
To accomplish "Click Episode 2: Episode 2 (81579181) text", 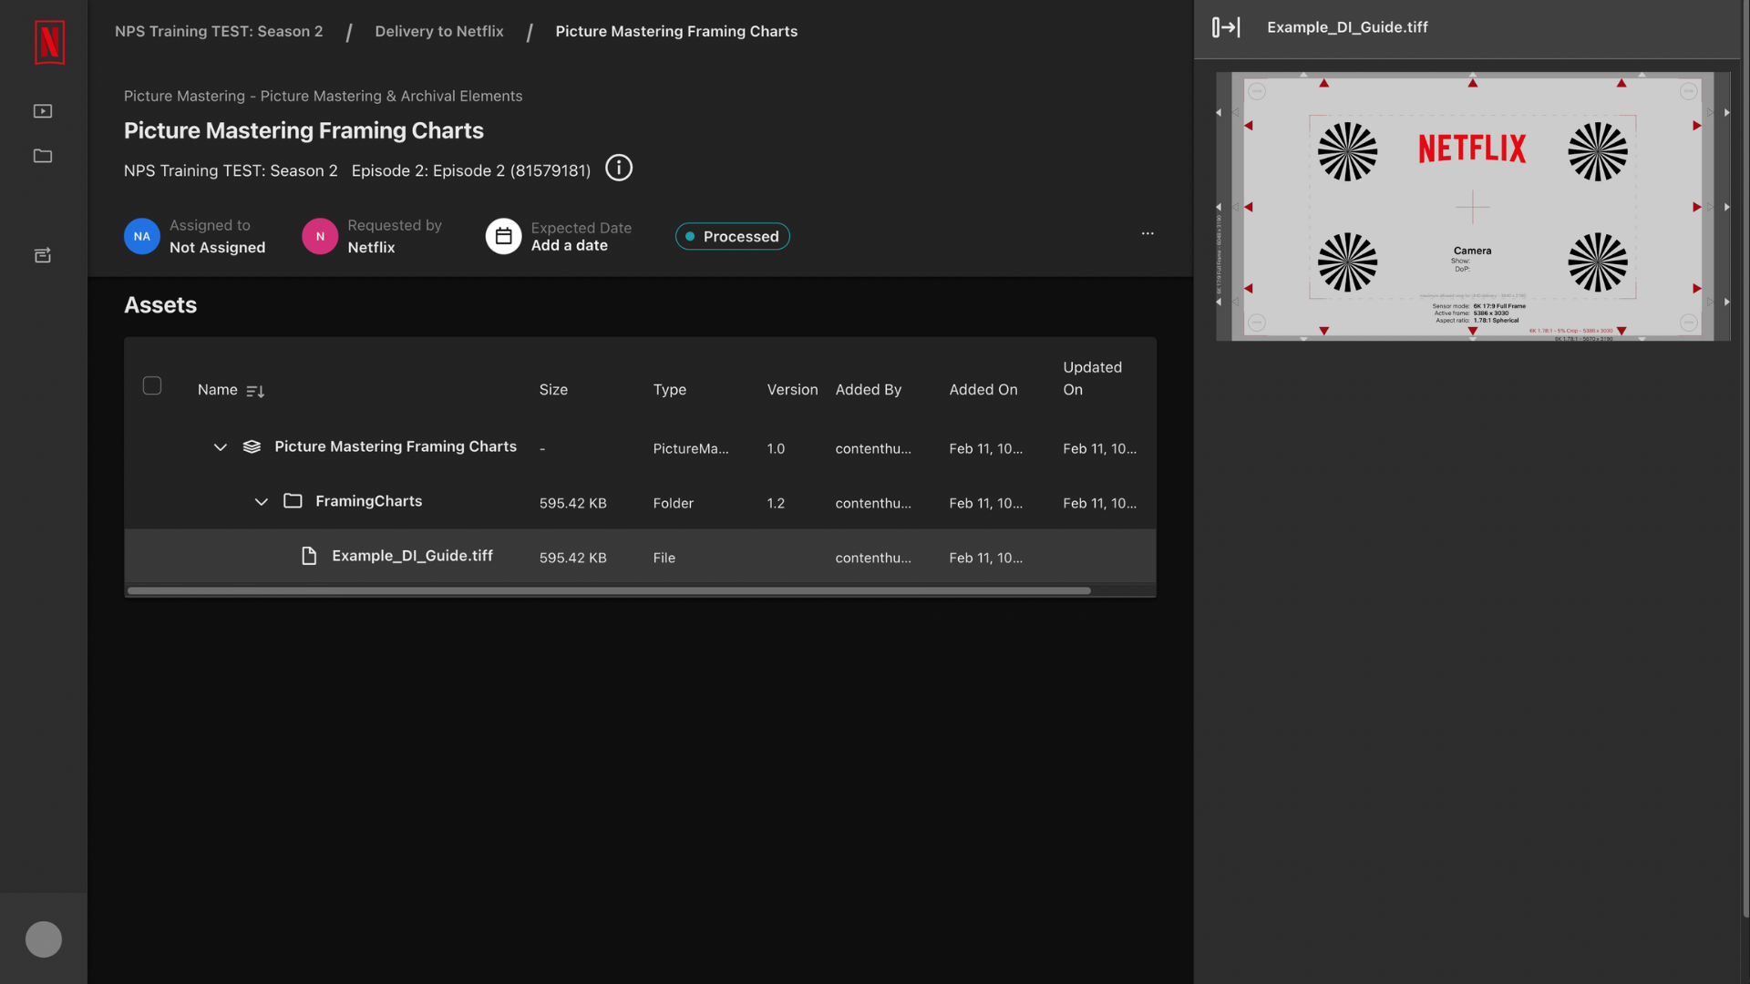I will (471, 170).
